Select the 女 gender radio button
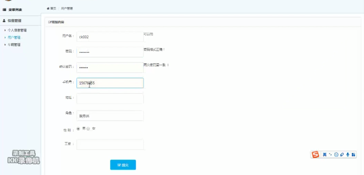364x175 pixels. [x=88, y=128]
